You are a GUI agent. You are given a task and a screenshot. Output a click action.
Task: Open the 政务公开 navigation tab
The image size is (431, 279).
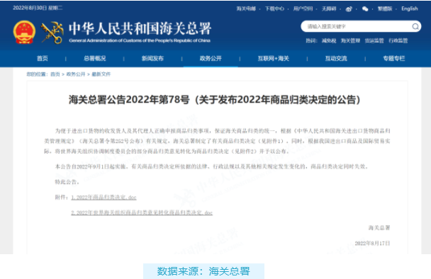point(211,58)
